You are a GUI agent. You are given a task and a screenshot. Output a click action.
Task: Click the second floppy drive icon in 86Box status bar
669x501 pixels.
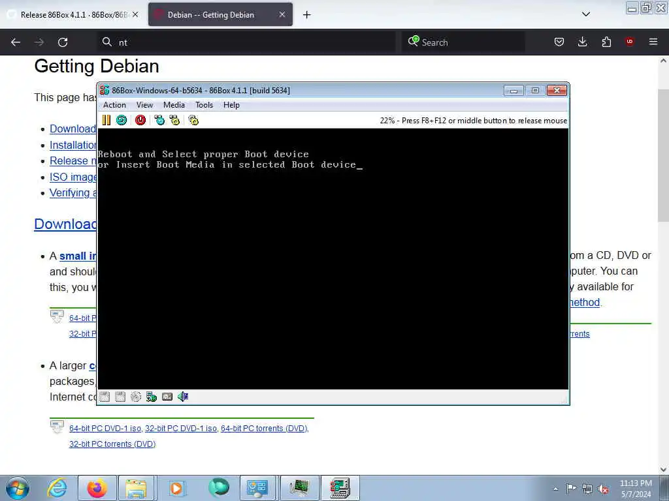120,397
